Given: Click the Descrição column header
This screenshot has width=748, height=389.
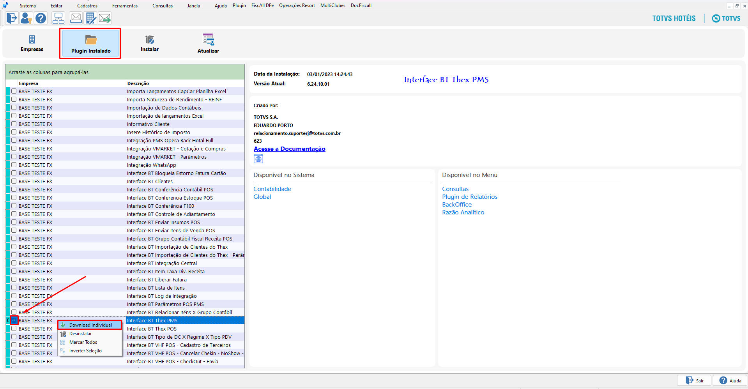Looking at the screenshot, I should pyautogui.click(x=138, y=83).
